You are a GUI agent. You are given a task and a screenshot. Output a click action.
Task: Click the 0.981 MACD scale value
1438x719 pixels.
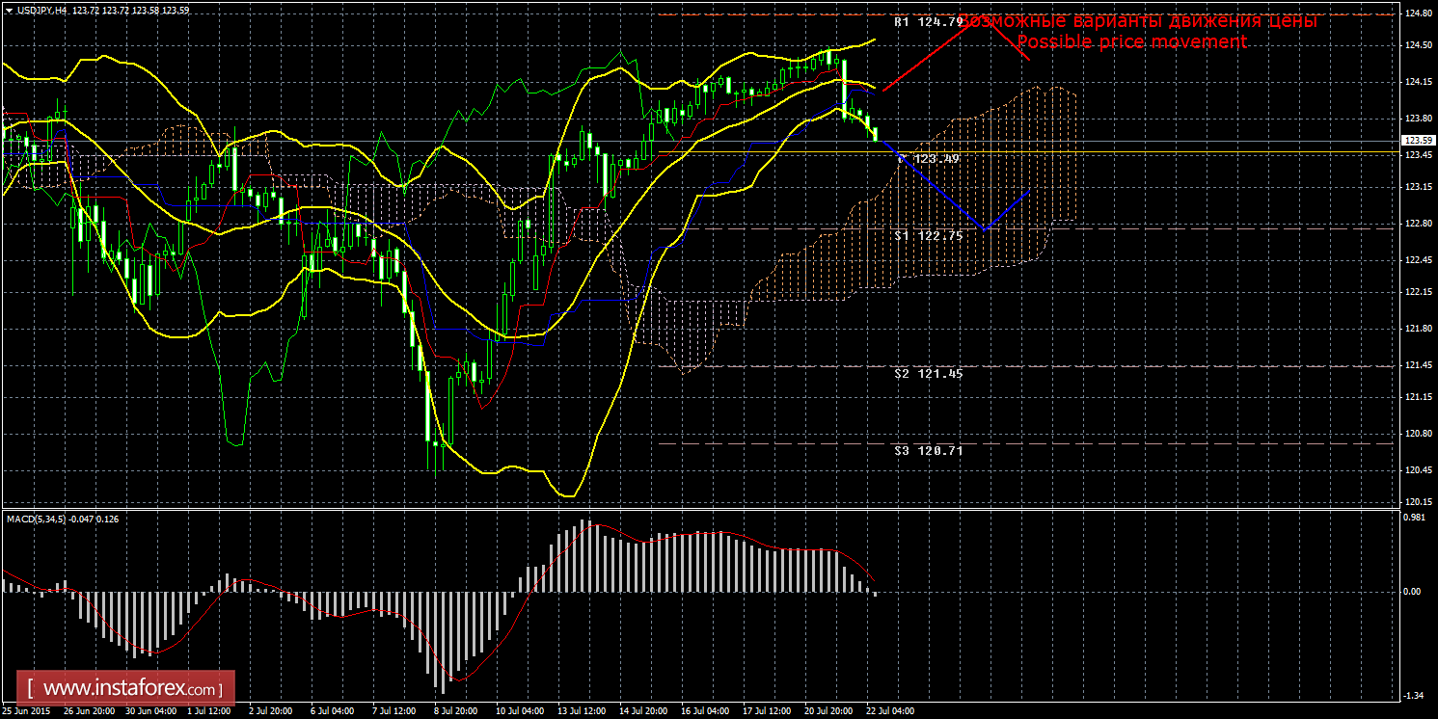1415,518
